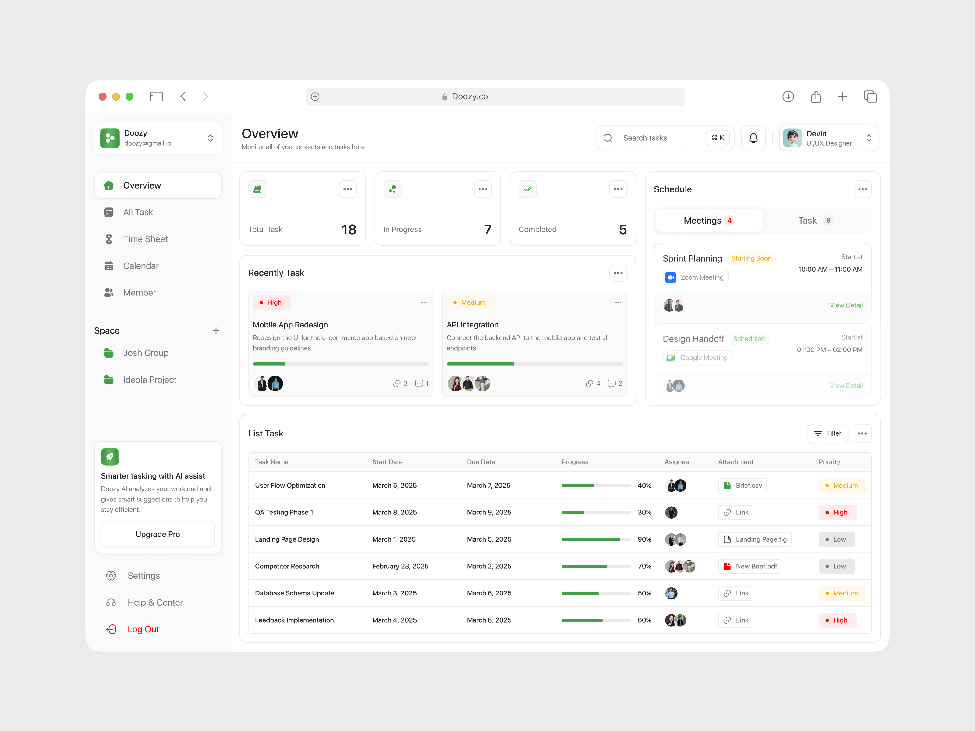Click the Upgrade Pro button
Image resolution: width=975 pixels, height=731 pixels.
click(x=157, y=534)
